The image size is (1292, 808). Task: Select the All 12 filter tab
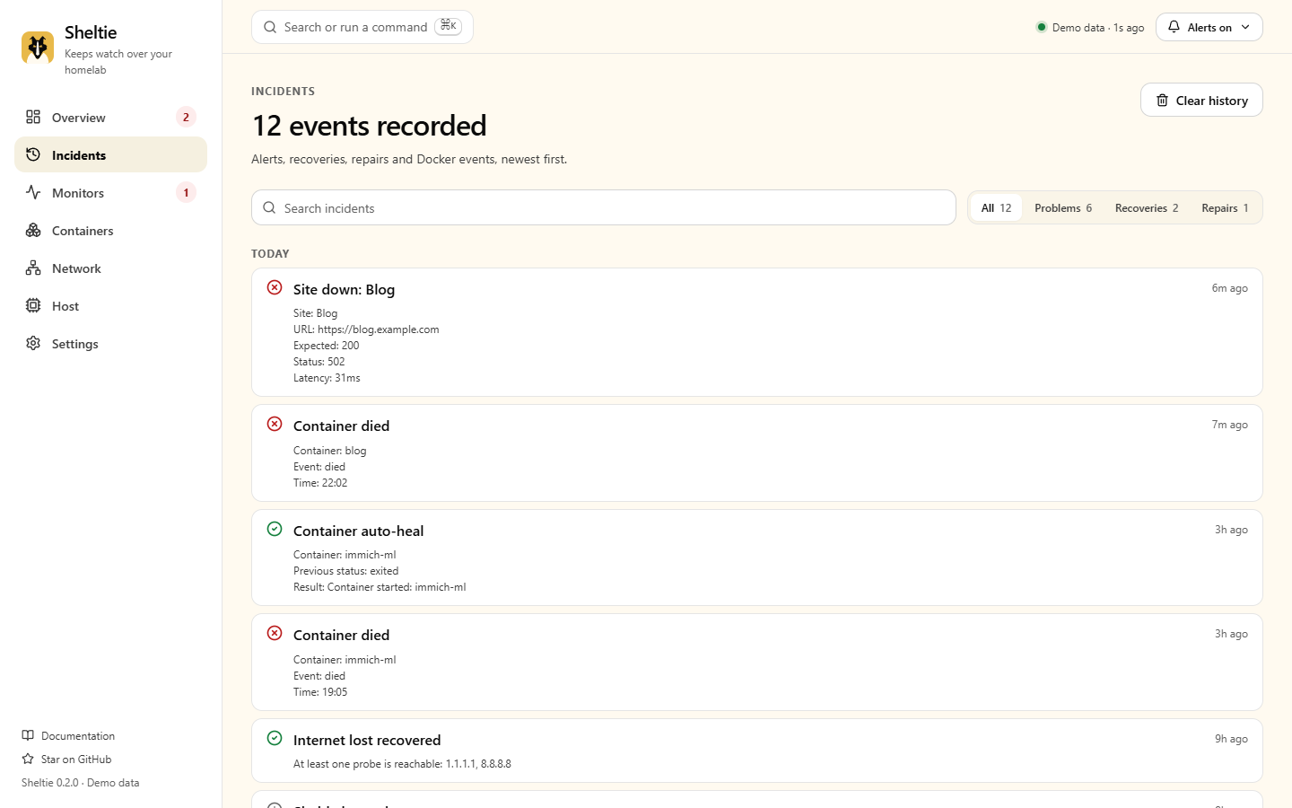(996, 207)
